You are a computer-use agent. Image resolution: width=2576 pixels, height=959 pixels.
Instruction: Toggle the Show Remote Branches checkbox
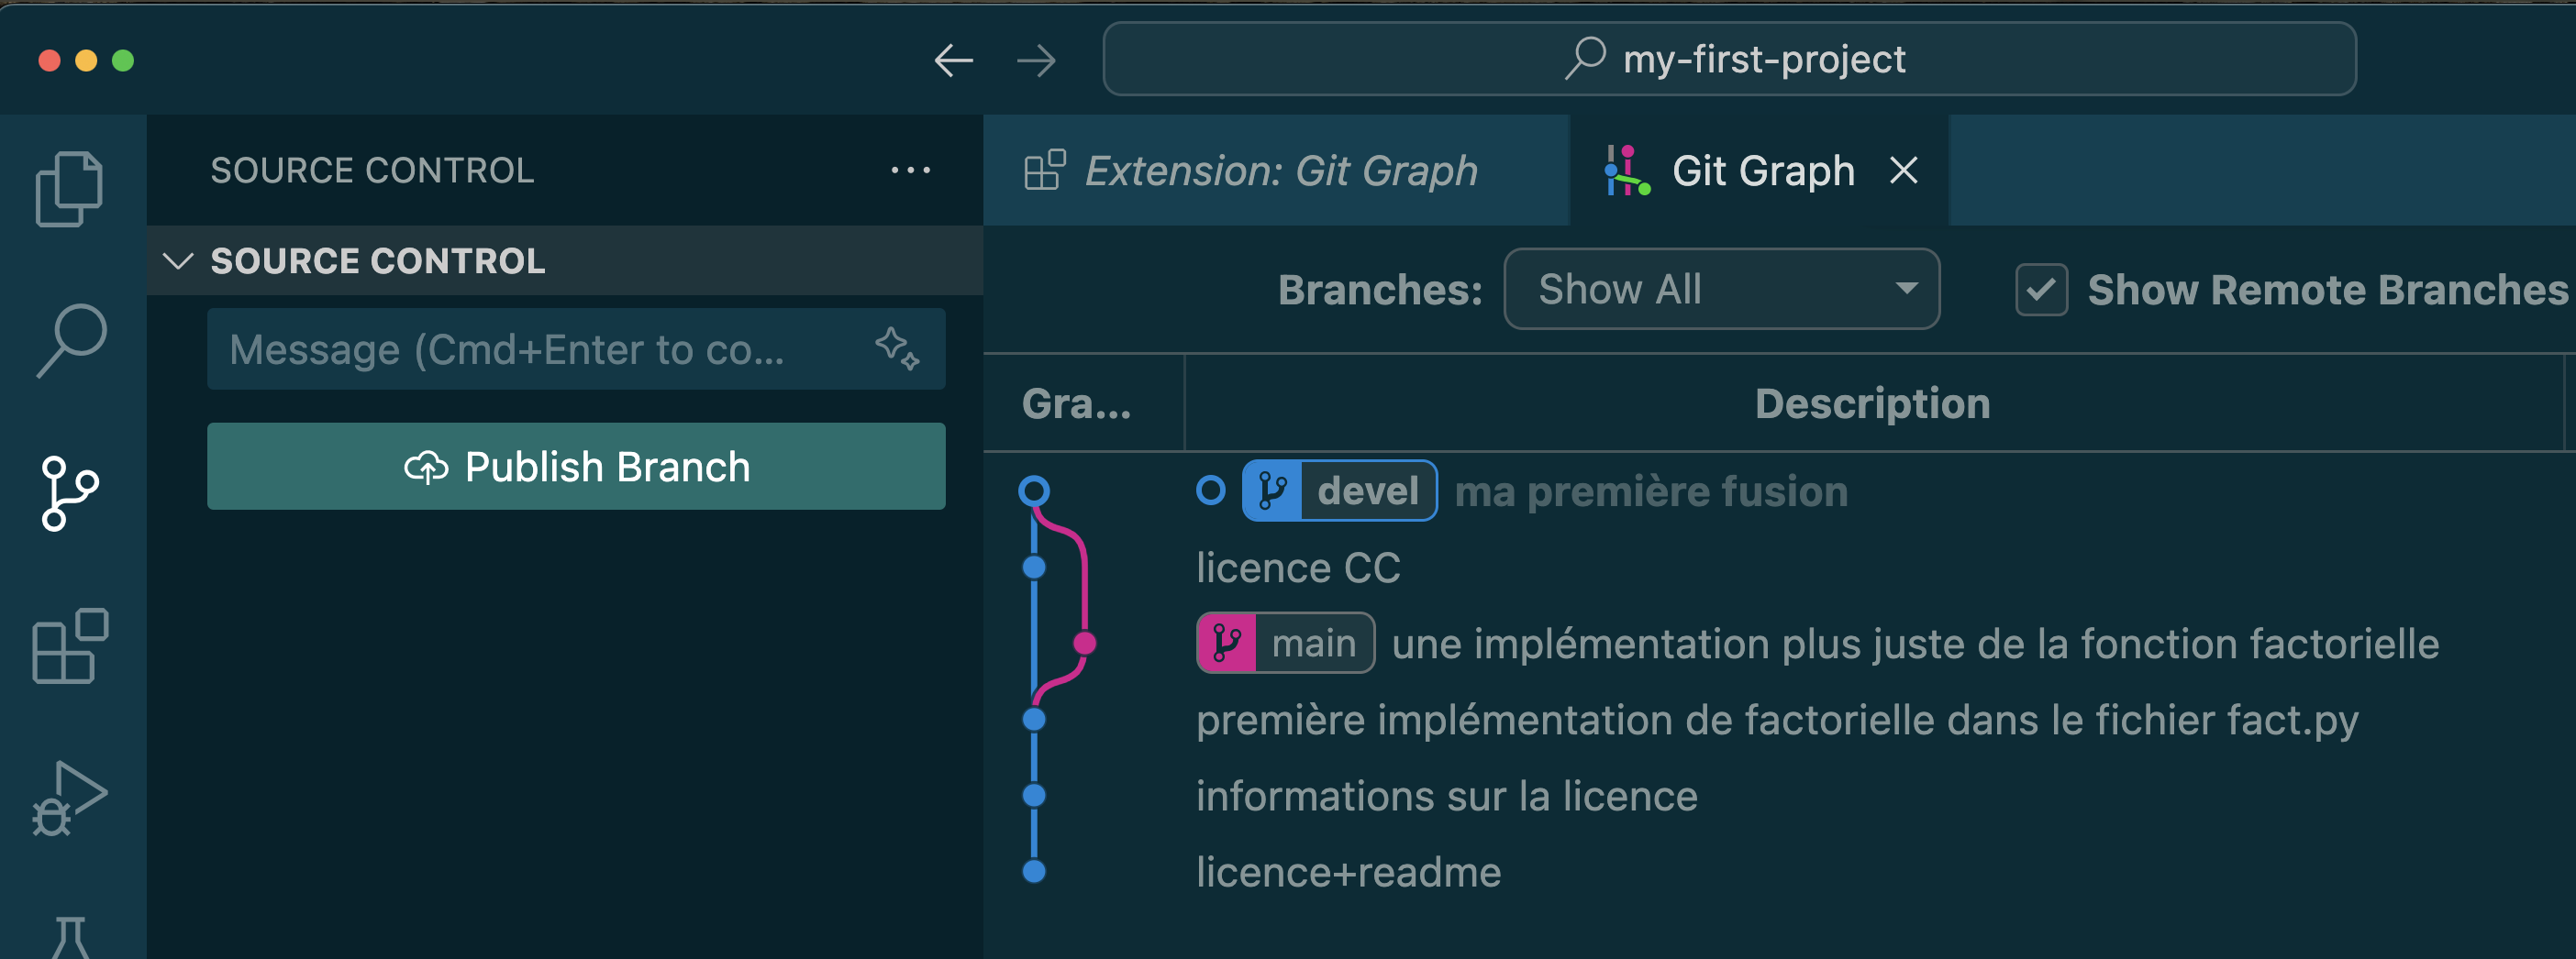click(2041, 291)
